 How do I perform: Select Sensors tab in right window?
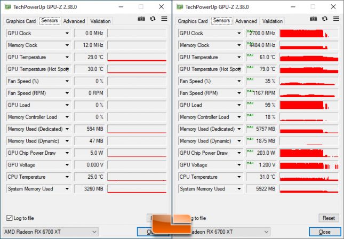click(x=221, y=21)
